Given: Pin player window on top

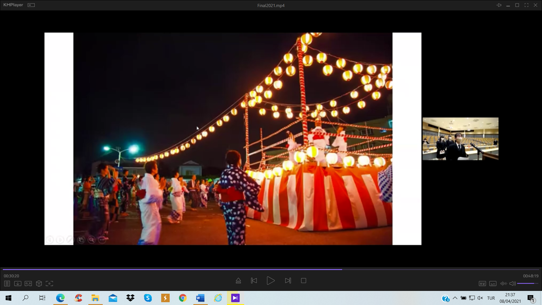Looking at the screenshot, I should [x=499, y=5].
